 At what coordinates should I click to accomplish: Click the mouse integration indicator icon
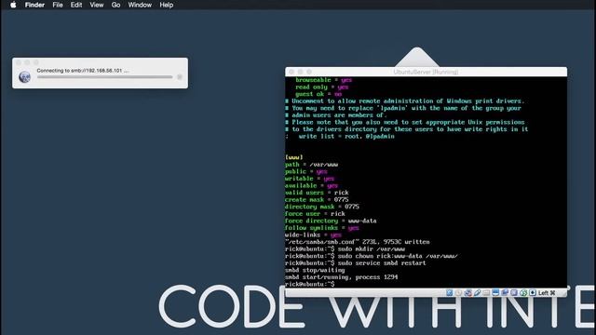click(523, 293)
